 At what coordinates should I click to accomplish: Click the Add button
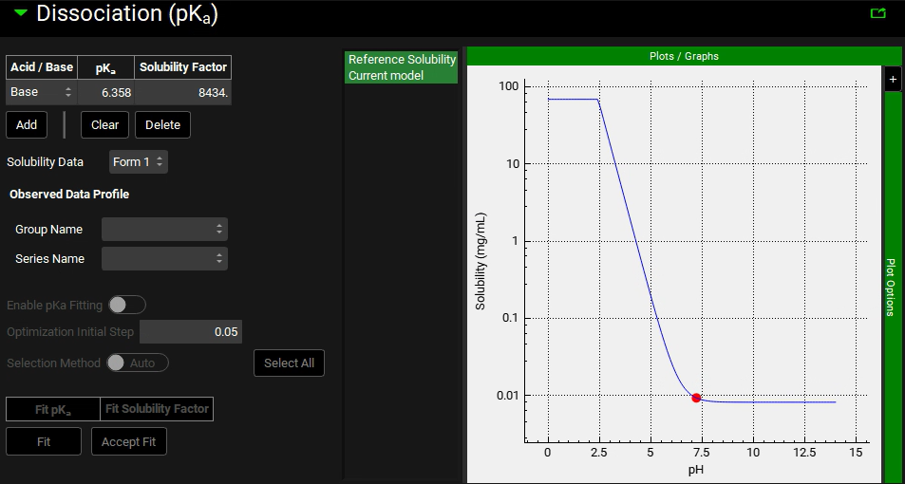(x=27, y=124)
